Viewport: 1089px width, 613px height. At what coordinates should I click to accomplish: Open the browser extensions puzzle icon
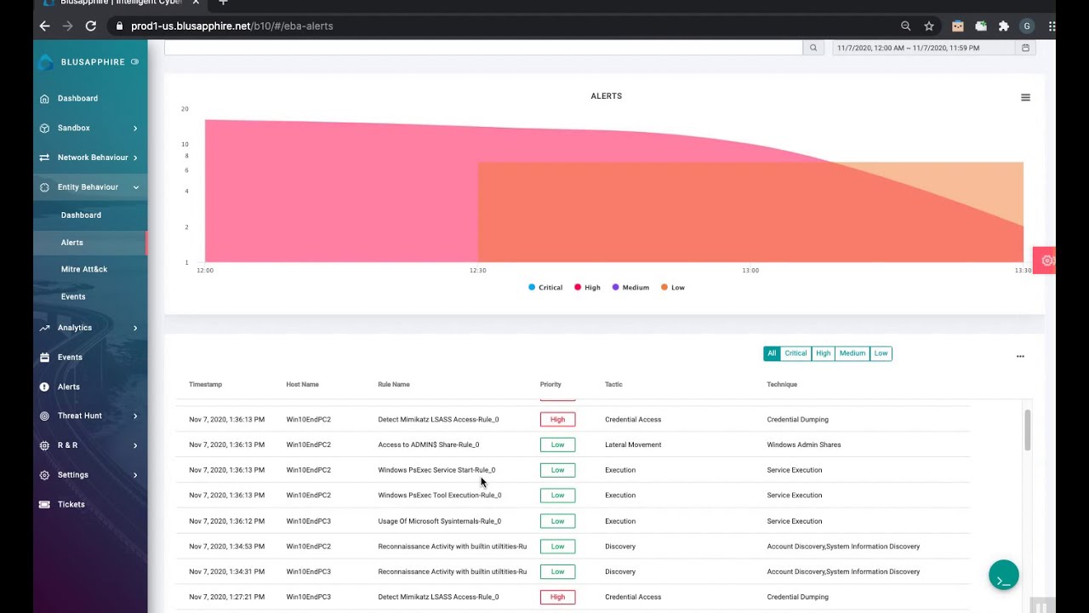[x=1004, y=26]
